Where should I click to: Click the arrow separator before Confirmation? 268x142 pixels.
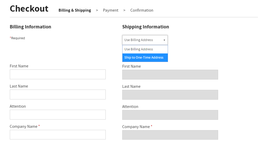124,10
